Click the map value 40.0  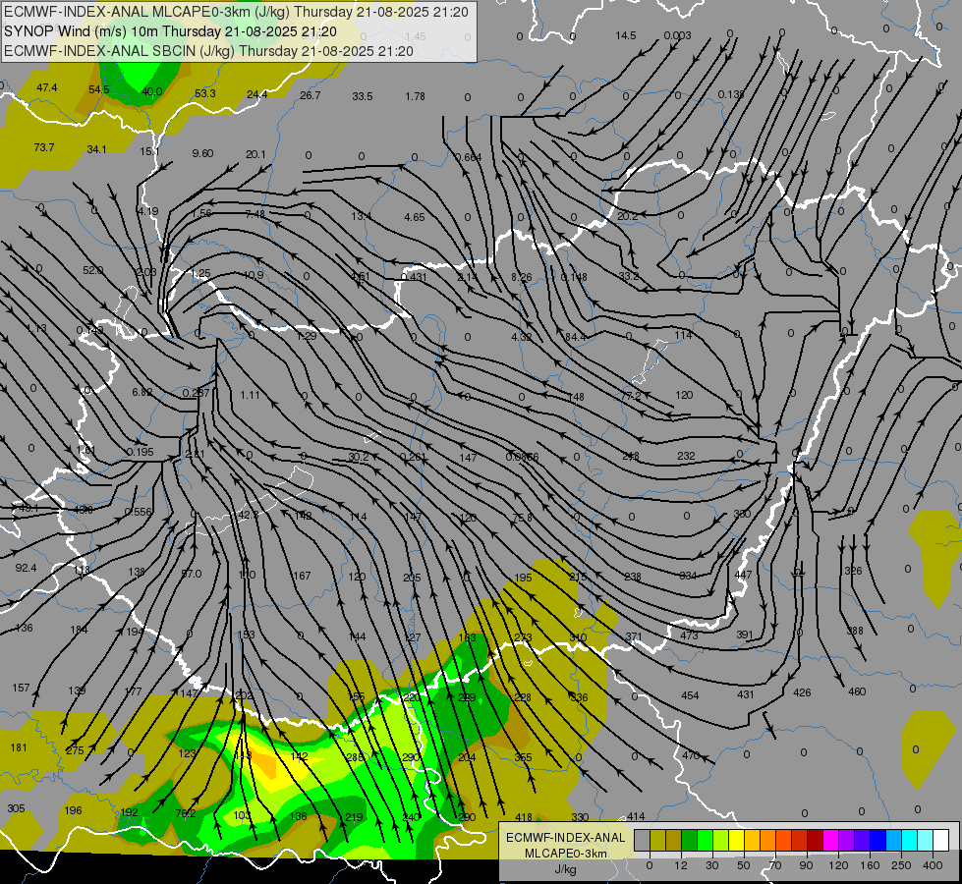pyautogui.click(x=151, y=91)
